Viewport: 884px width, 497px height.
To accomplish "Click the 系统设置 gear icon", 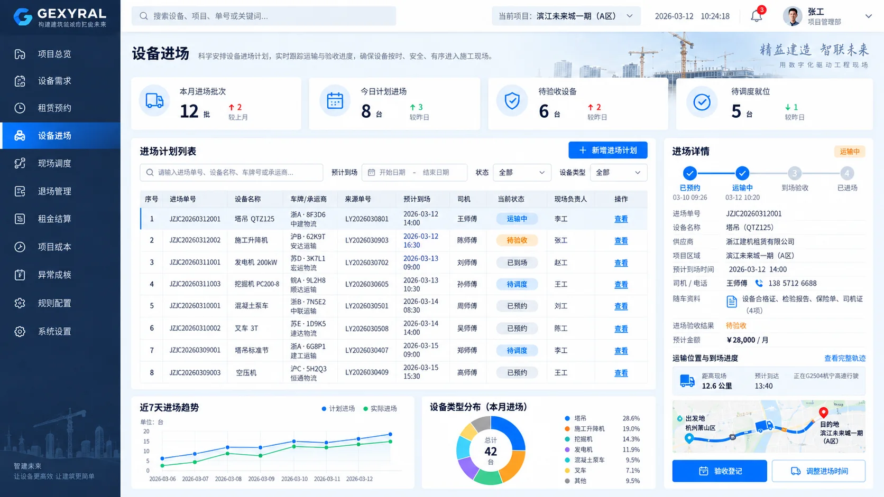I will (20, 331).
